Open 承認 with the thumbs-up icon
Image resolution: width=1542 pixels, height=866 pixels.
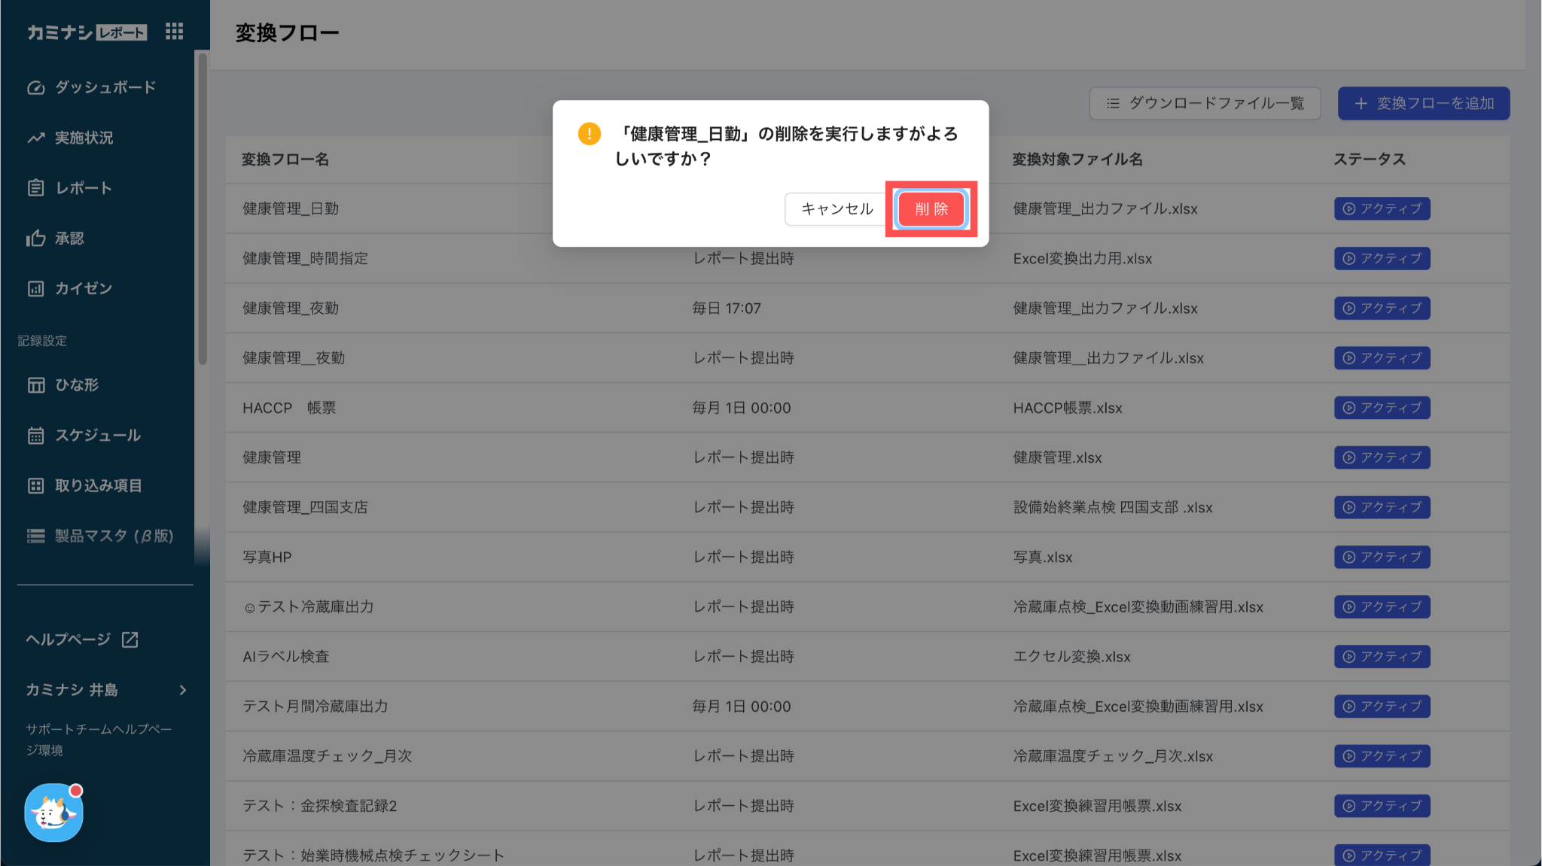[69, 239]
